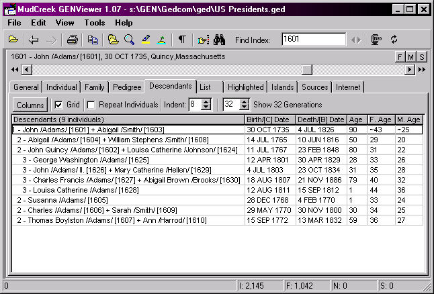The height and width of the screenshot is (294, 434).
Task: Click the F button next to the record header
Action: click(x=400, y=57)
